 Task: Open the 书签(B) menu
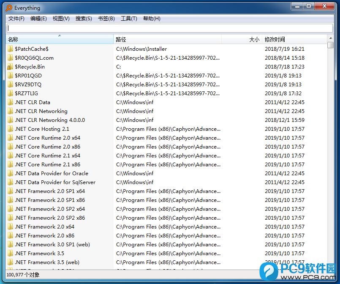coord(106,19)
